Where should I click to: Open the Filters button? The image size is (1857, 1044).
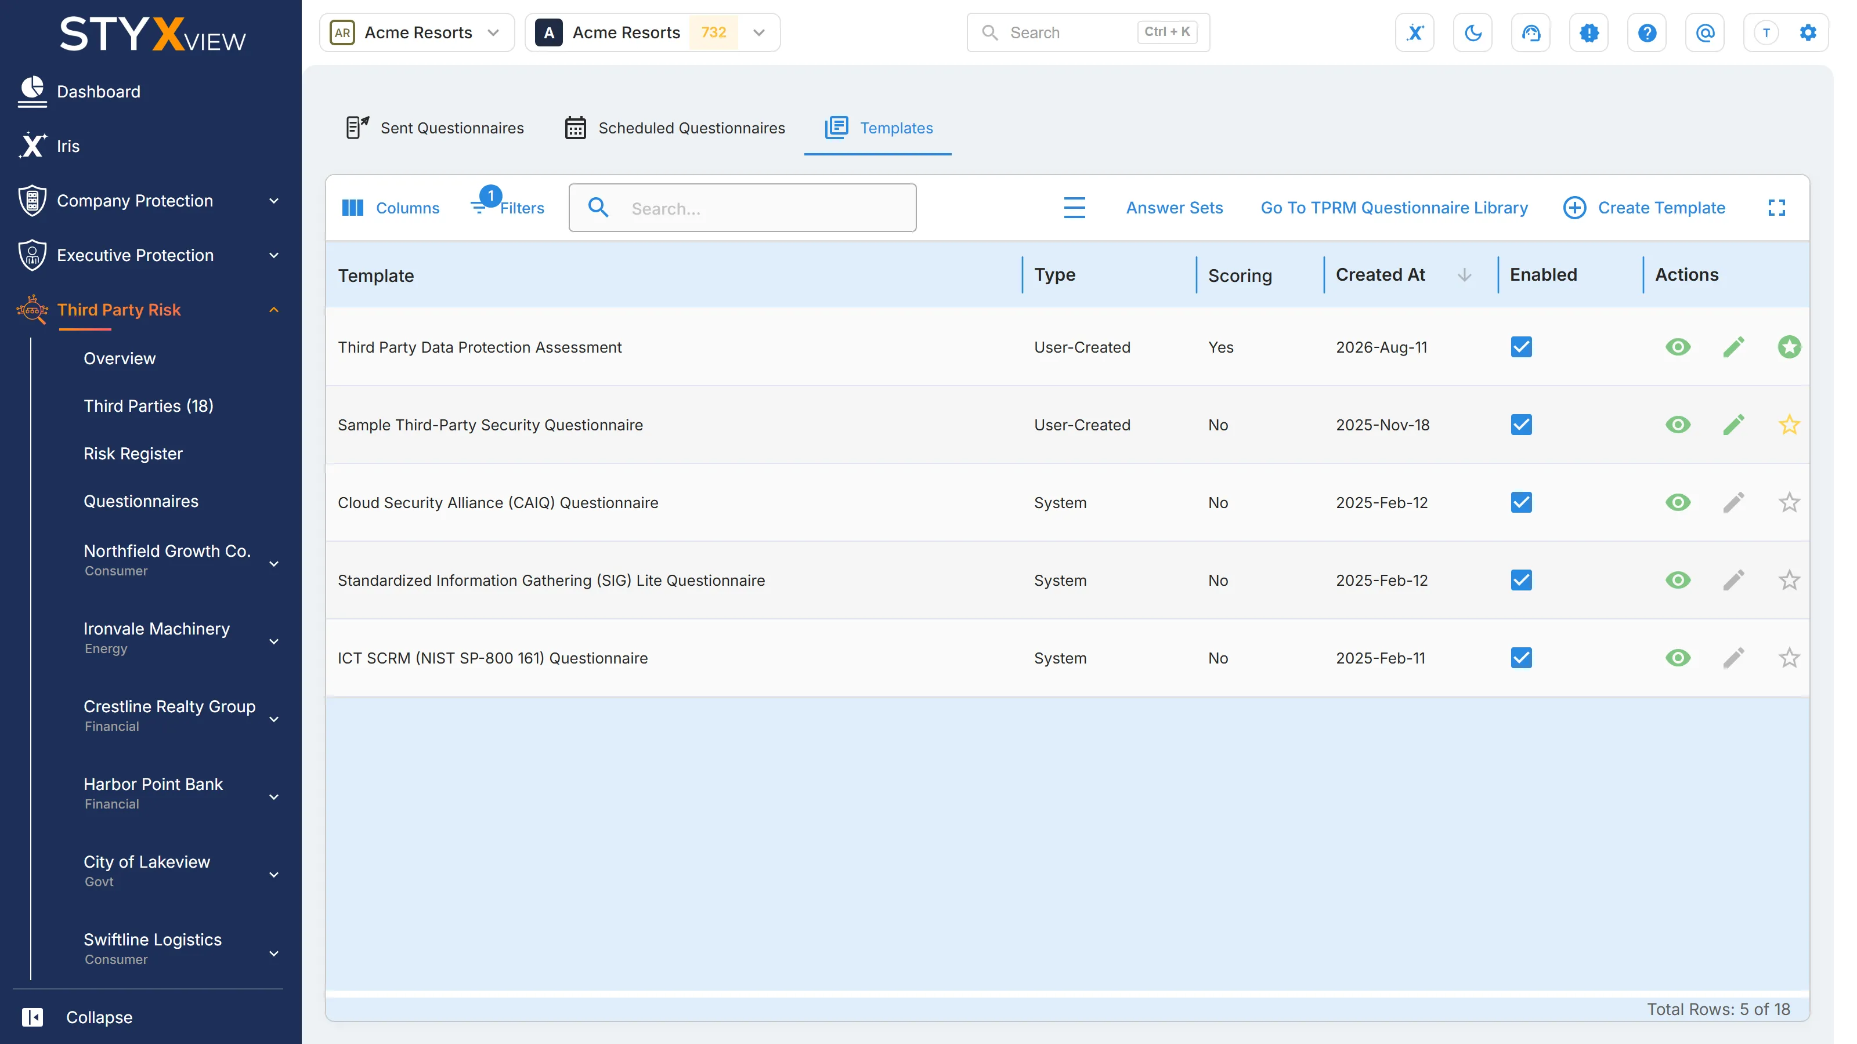pos(508,208)
